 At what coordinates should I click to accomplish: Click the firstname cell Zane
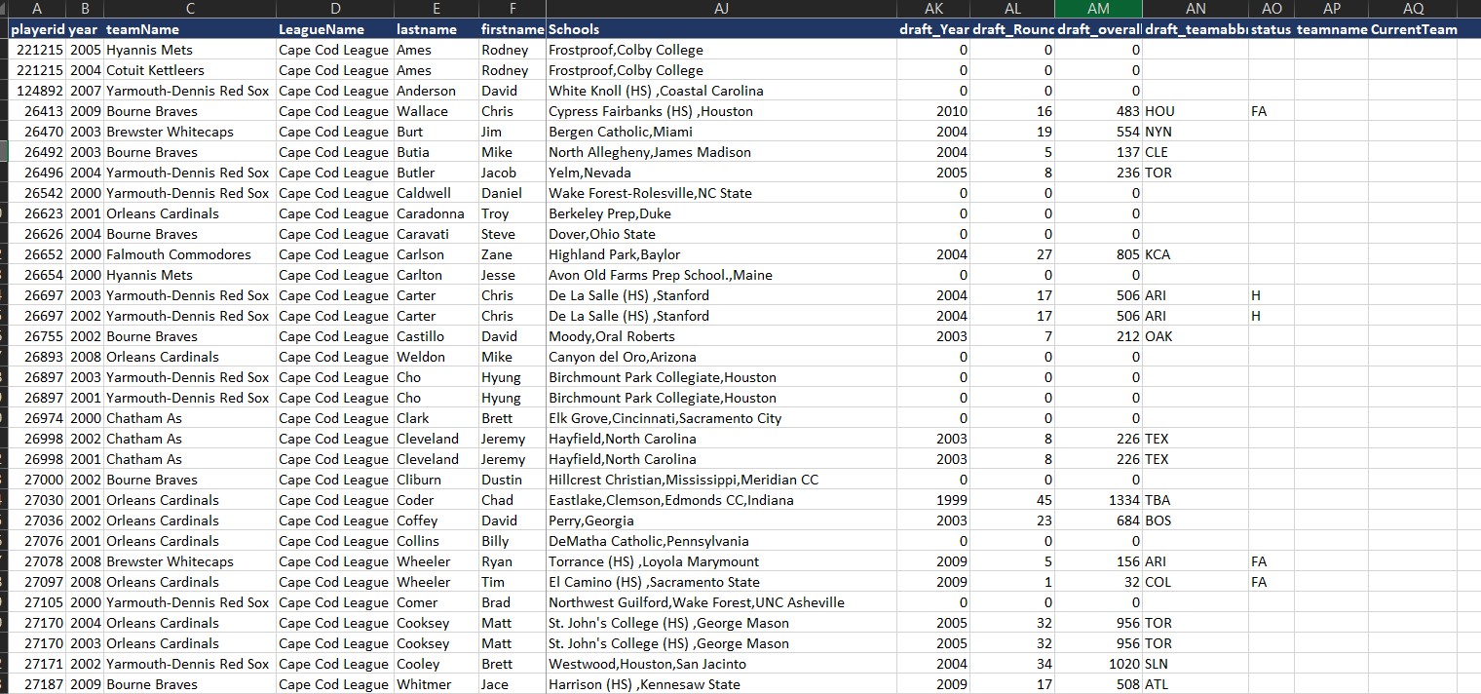pyautogui.click(x=497, y=254)
